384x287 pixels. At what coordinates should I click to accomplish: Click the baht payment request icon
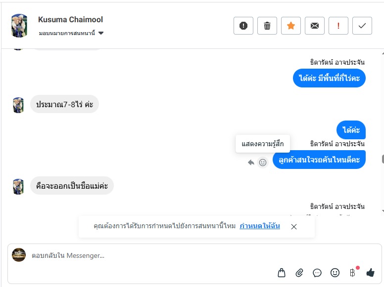coord(352,272)
